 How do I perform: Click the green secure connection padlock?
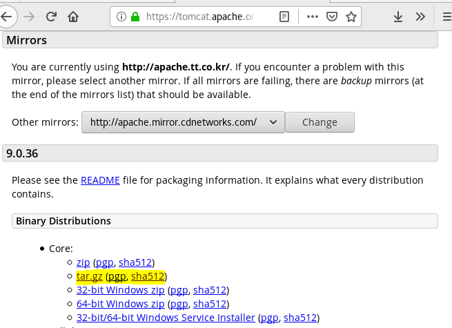[135, 17]
